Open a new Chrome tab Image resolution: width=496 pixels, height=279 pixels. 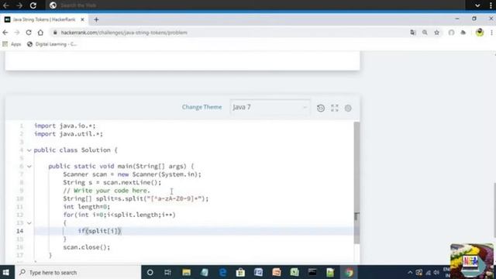[x=96, y=19]
